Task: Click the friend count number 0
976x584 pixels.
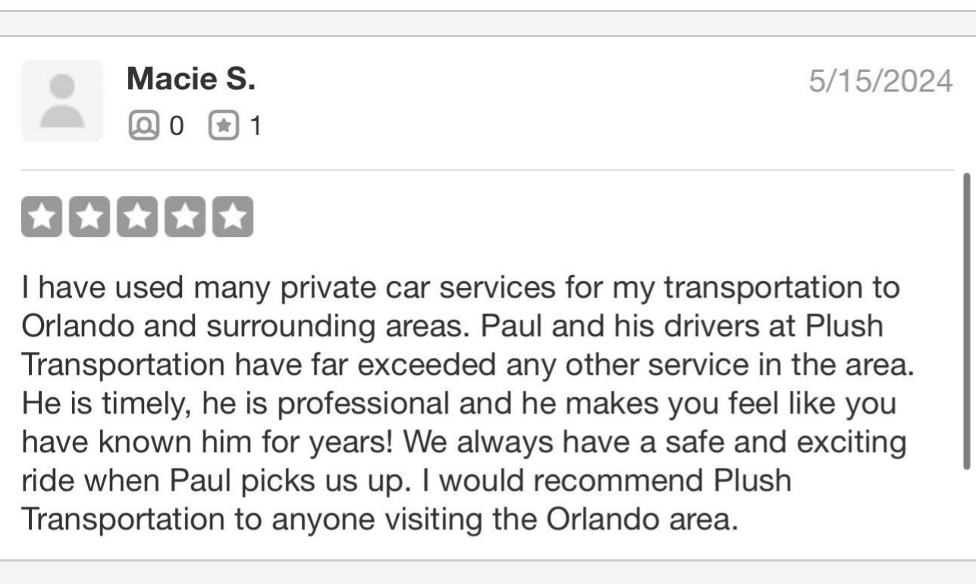Action: [x=176, y=126]
